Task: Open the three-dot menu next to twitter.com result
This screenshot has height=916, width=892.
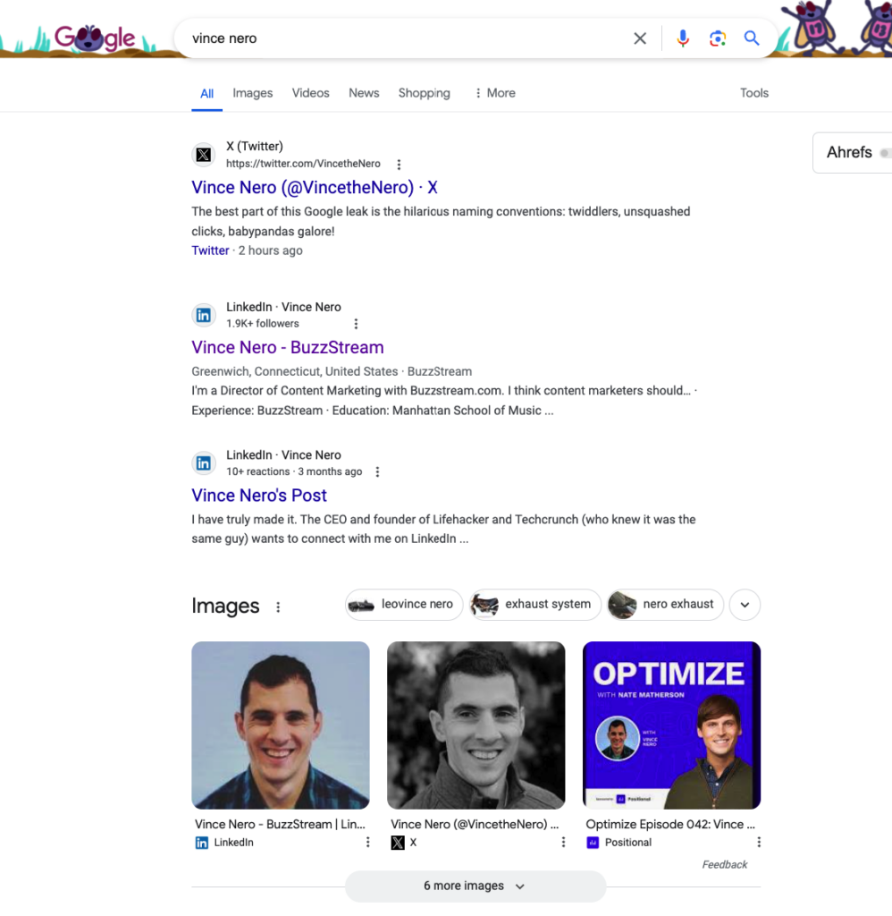Action: point(399,164)
